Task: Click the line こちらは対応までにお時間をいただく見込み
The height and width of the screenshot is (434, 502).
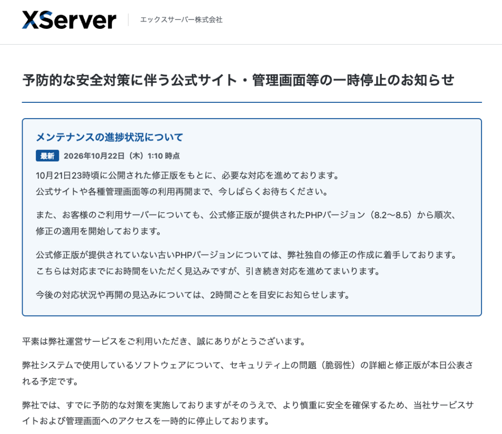Action: click(x=208, y=271)
